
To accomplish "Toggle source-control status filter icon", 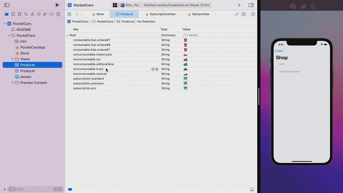I will [x=60, y=189].
